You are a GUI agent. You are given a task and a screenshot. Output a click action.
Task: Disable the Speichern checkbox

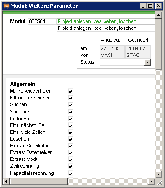(x=70, y=112)
